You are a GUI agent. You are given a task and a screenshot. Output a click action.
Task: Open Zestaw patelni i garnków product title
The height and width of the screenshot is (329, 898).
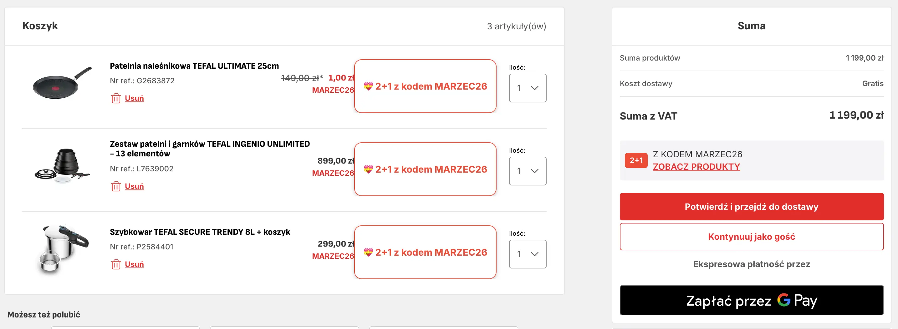pyautogui.click(x=210, y=149)
